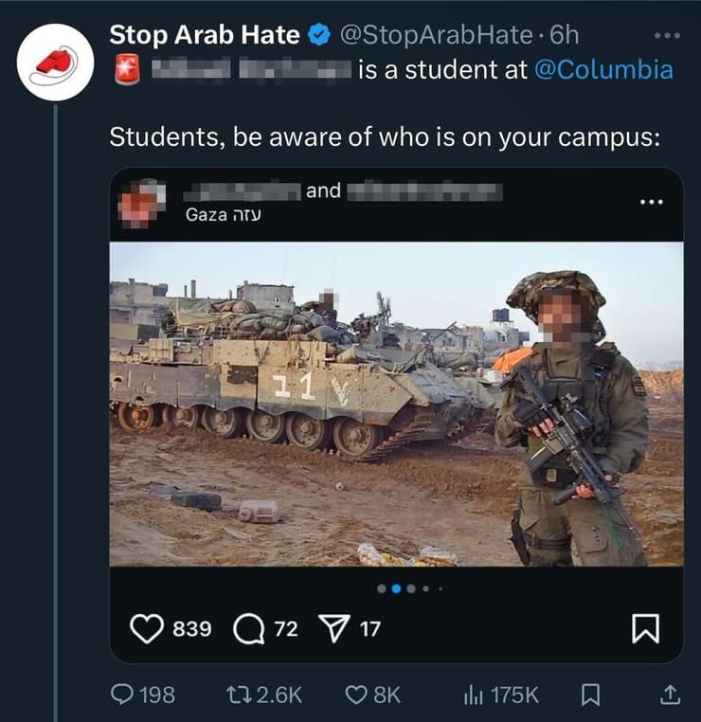The image size is (701, 722).
Task: Click the tweet's share upload icon
Action: click(x=669, y=695)
